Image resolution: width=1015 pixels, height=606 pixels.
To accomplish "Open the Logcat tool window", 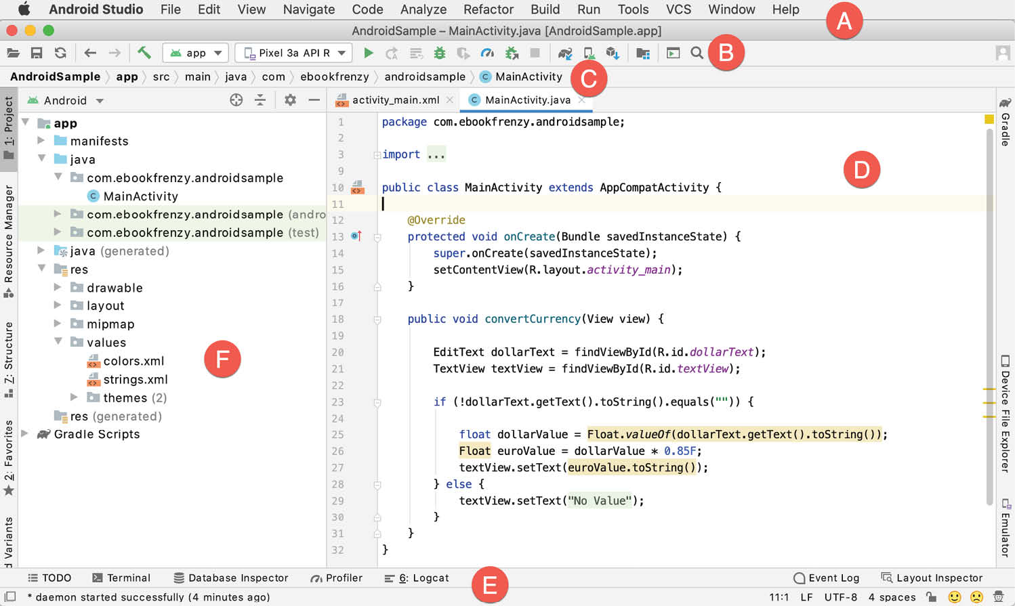I will coord(417,578).
